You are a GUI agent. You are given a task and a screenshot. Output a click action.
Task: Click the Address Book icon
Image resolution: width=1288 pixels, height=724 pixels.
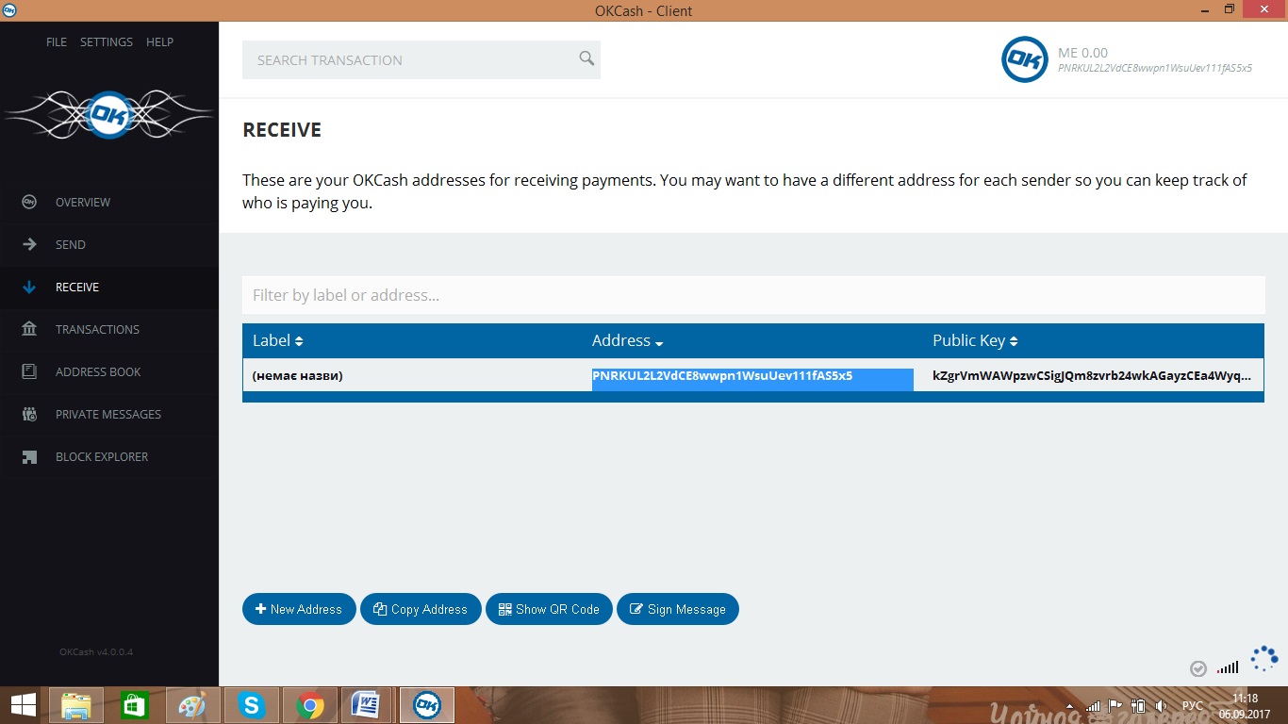[x=29, y=371]
